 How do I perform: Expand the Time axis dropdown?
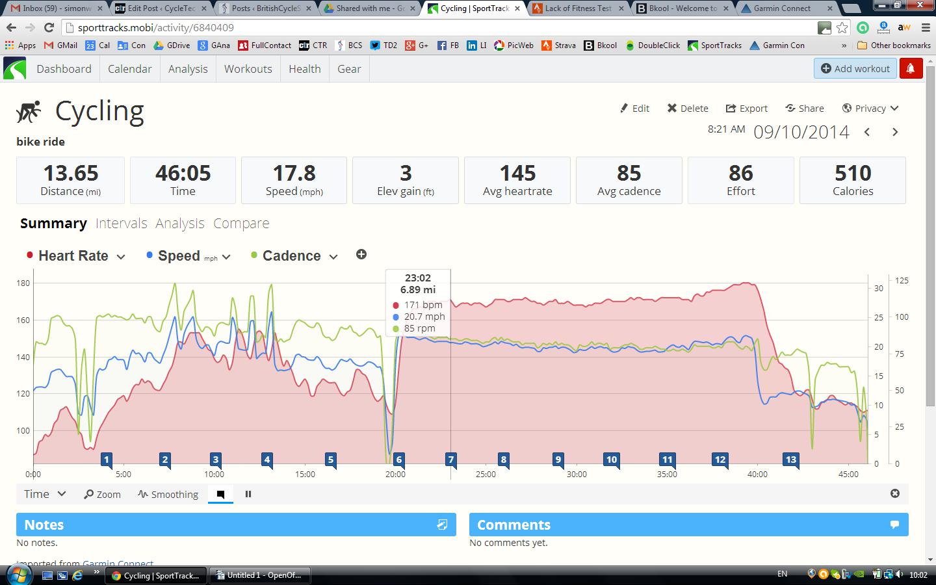point(43,494)
